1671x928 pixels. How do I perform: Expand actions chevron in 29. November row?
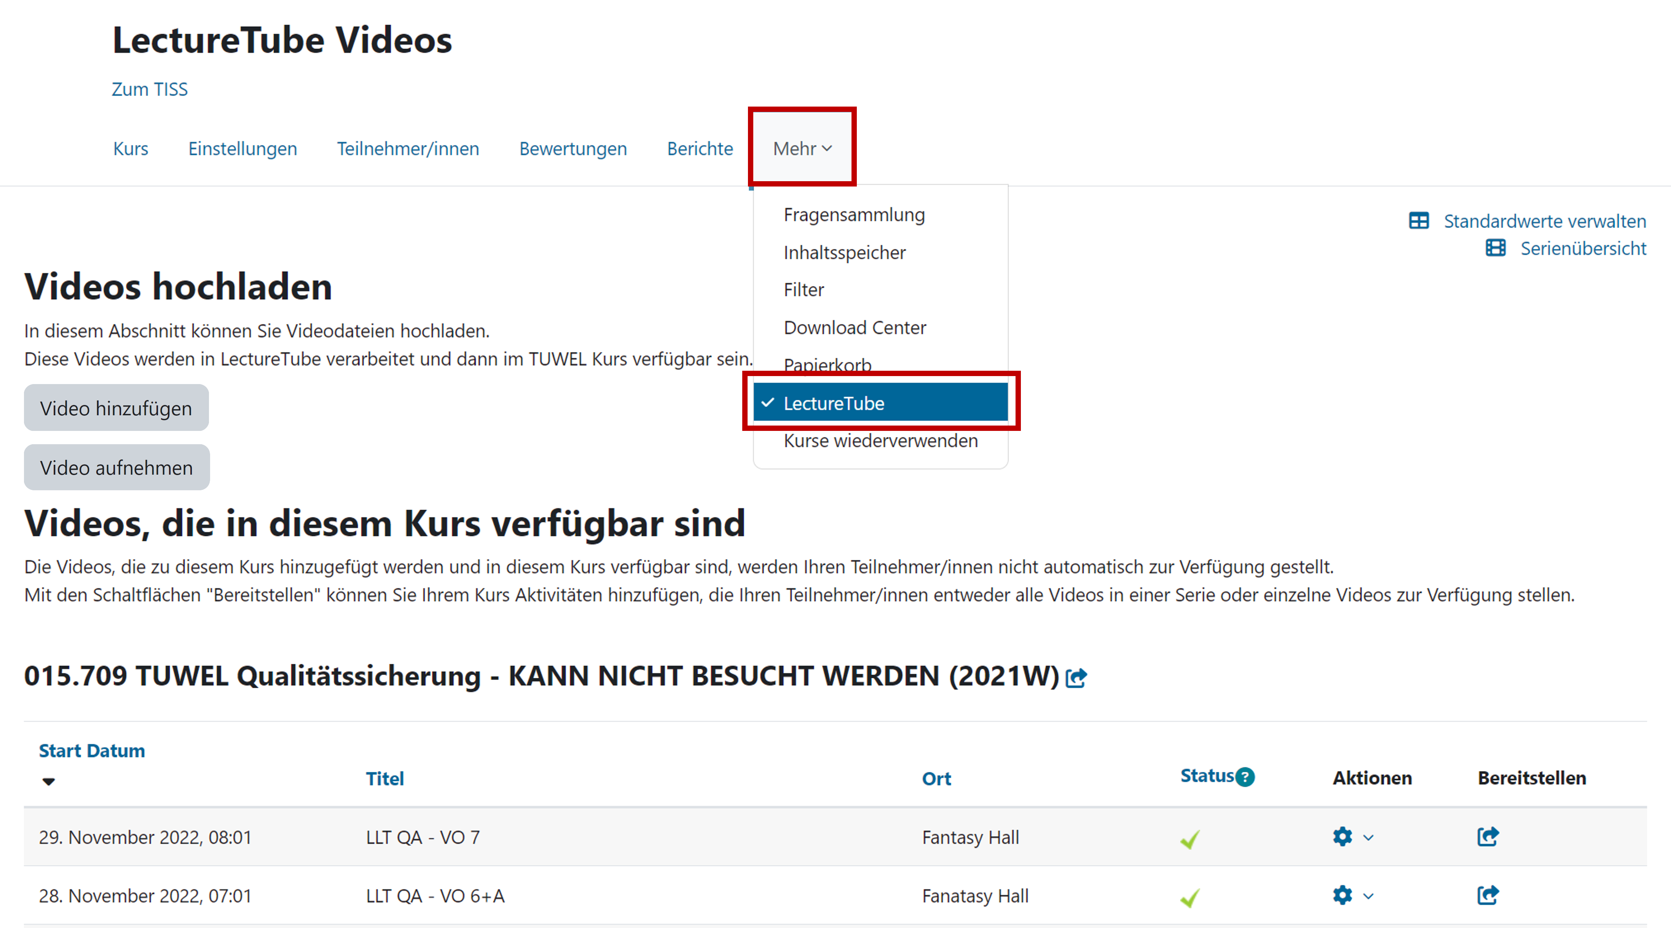pyautogui.click(x=1369, y=837)
